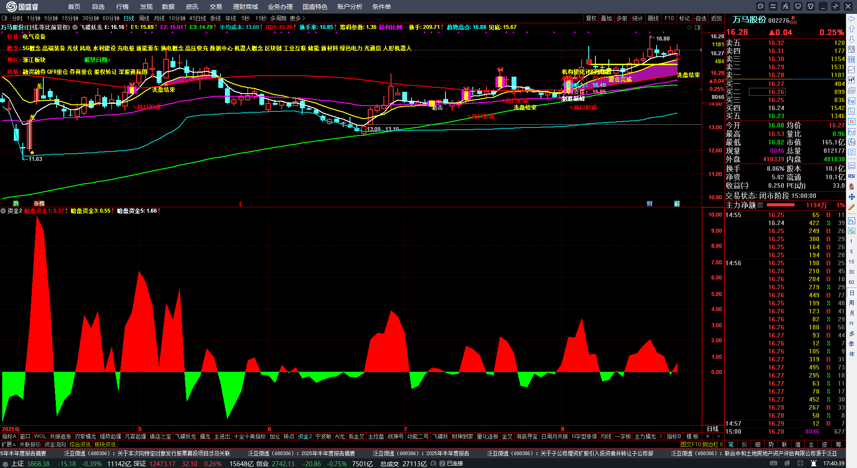Viewport: 857px width, 468px height.
Task: Switch to the 筹 chip distribution tab
Action: point(838,444)
